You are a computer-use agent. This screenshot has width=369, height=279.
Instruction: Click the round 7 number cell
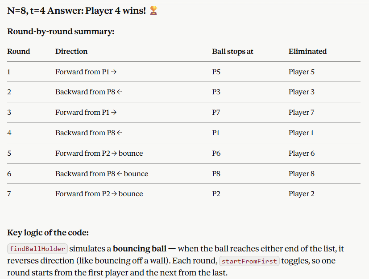click(9, 194)
